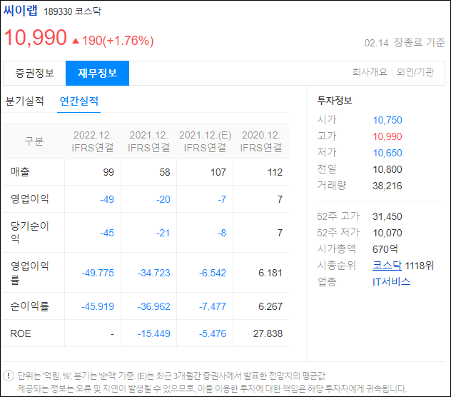This screenshot has width=451, height=397.
Task: Open the 증권정보 tab
Action: [x=34, y=73]
